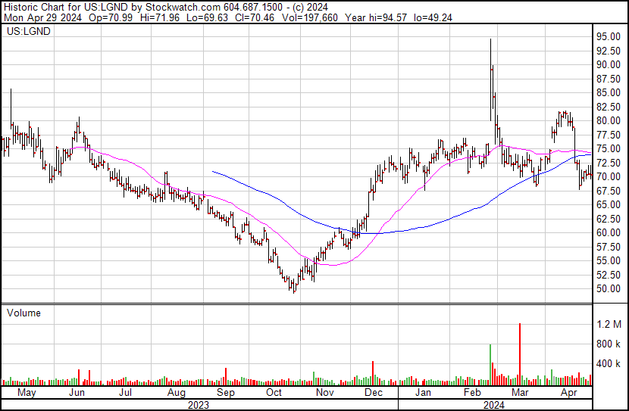Click the Aug month label on time axis
This screenshot has height=411, width=629.
coord(177,393)
